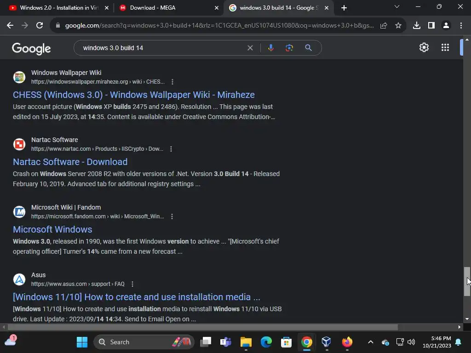
Task: Open the Nartac Software - Download link
Action: [70, 162]
